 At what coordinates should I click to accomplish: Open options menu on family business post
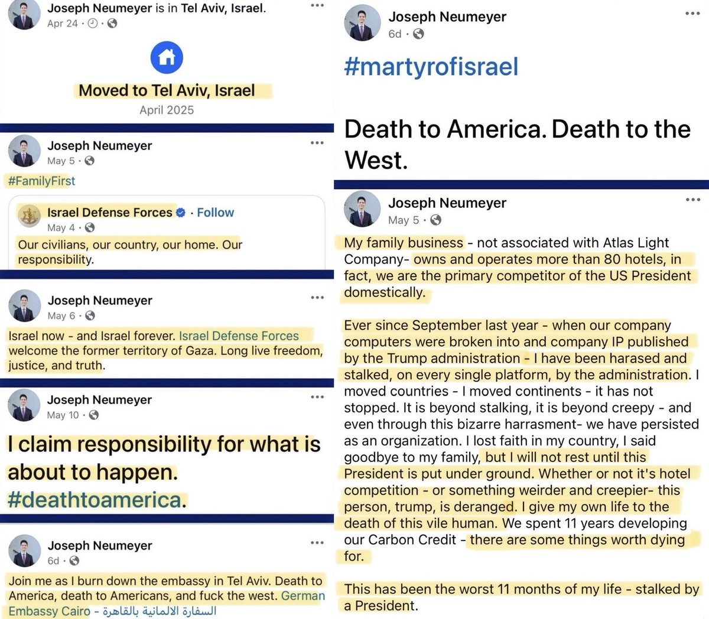coord(692,200)
